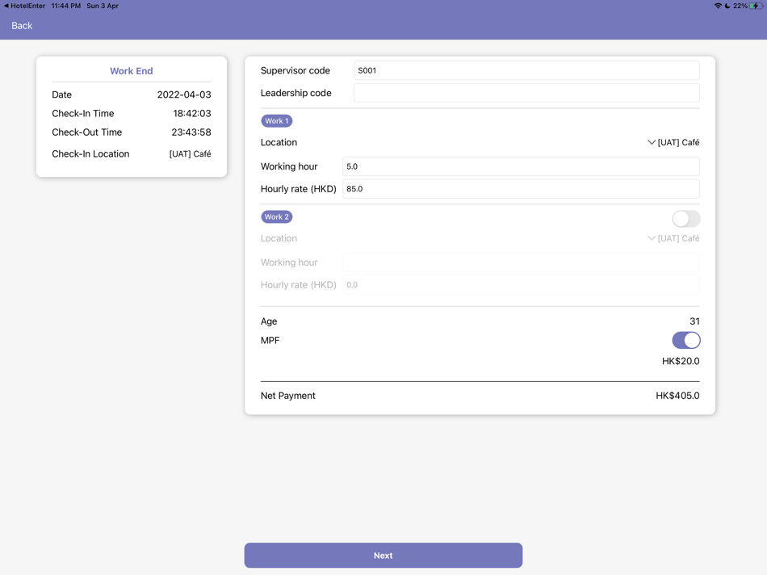Click the Sun 3 Apr date
The image size is (767, 575).
point(103,6)
